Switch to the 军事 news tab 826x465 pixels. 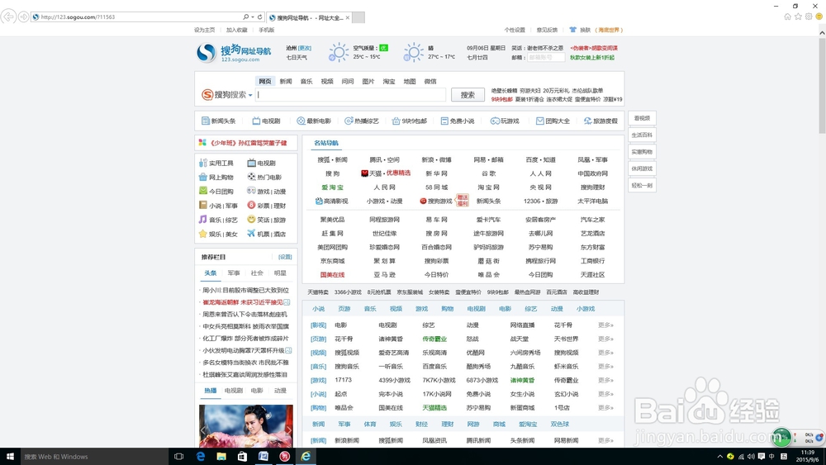tap(234, 273)
